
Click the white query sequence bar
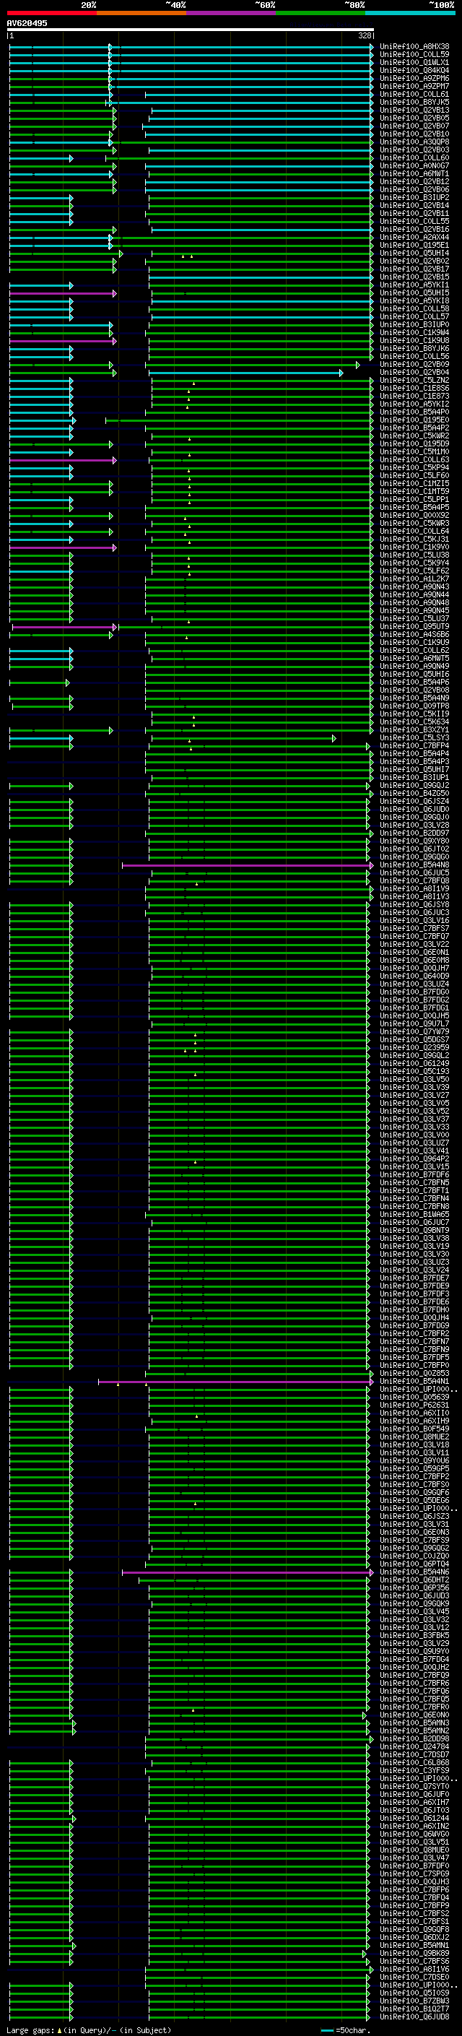click(191, 30)
